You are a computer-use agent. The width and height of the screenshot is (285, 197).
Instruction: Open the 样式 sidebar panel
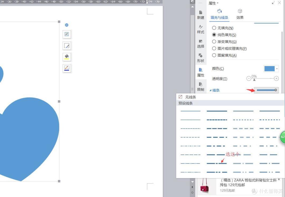[x=201, y=29]
